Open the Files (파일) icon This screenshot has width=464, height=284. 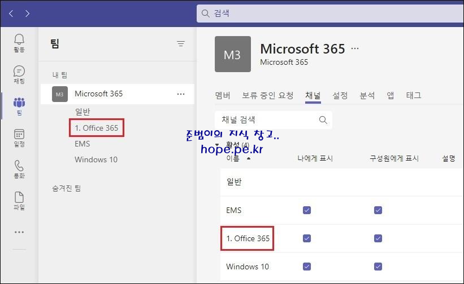(x=19, y=201)
